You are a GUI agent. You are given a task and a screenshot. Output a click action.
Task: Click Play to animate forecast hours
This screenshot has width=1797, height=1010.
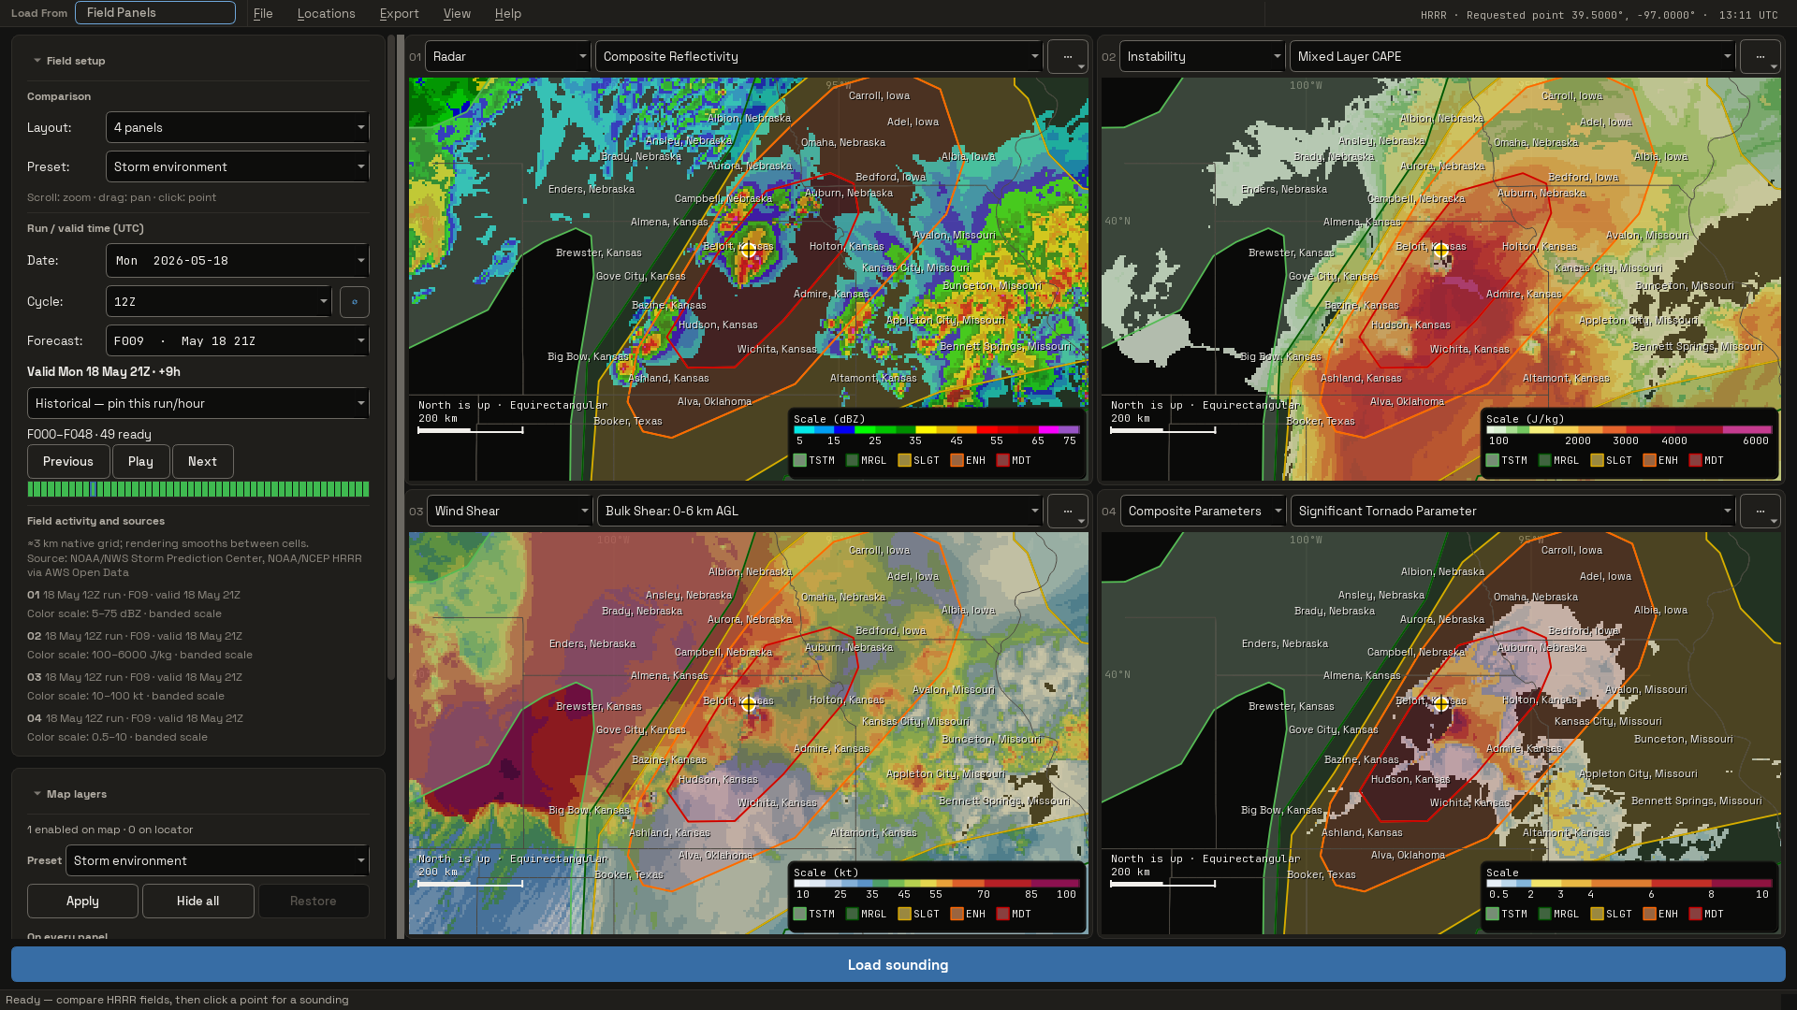click(140, 462)
